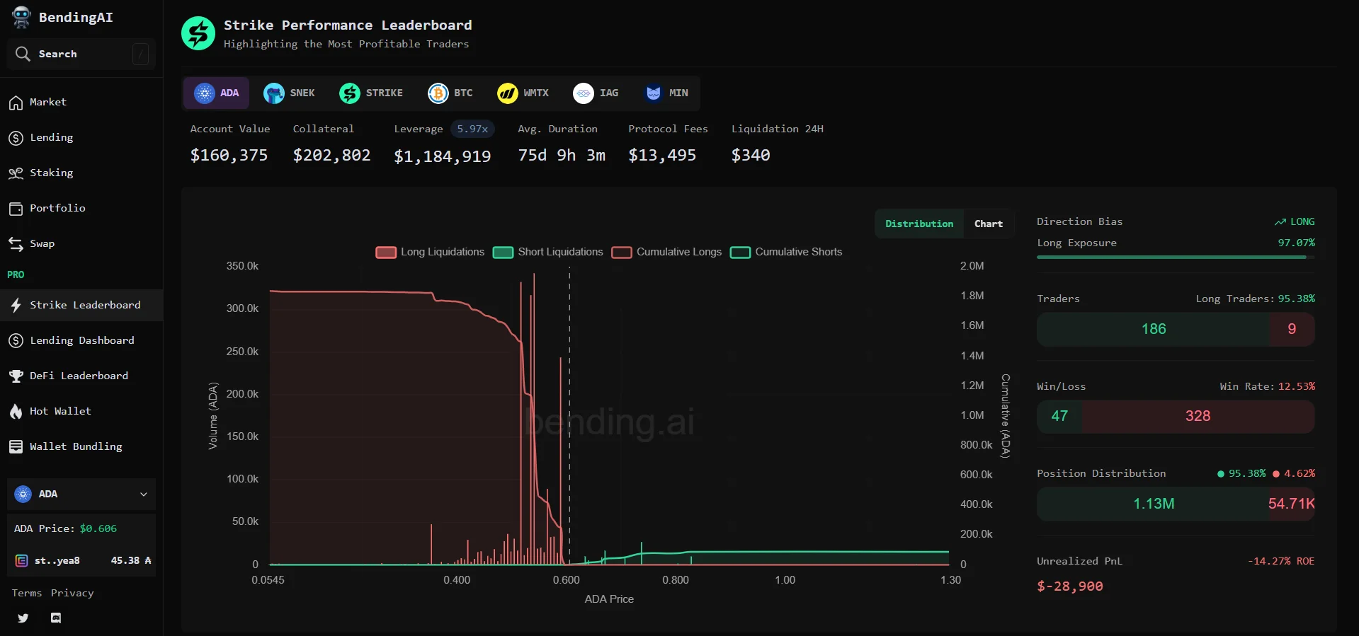Open the Lending Dashboard menu item
This screenshot has height=636, width=1359.
tap(81, 340)
